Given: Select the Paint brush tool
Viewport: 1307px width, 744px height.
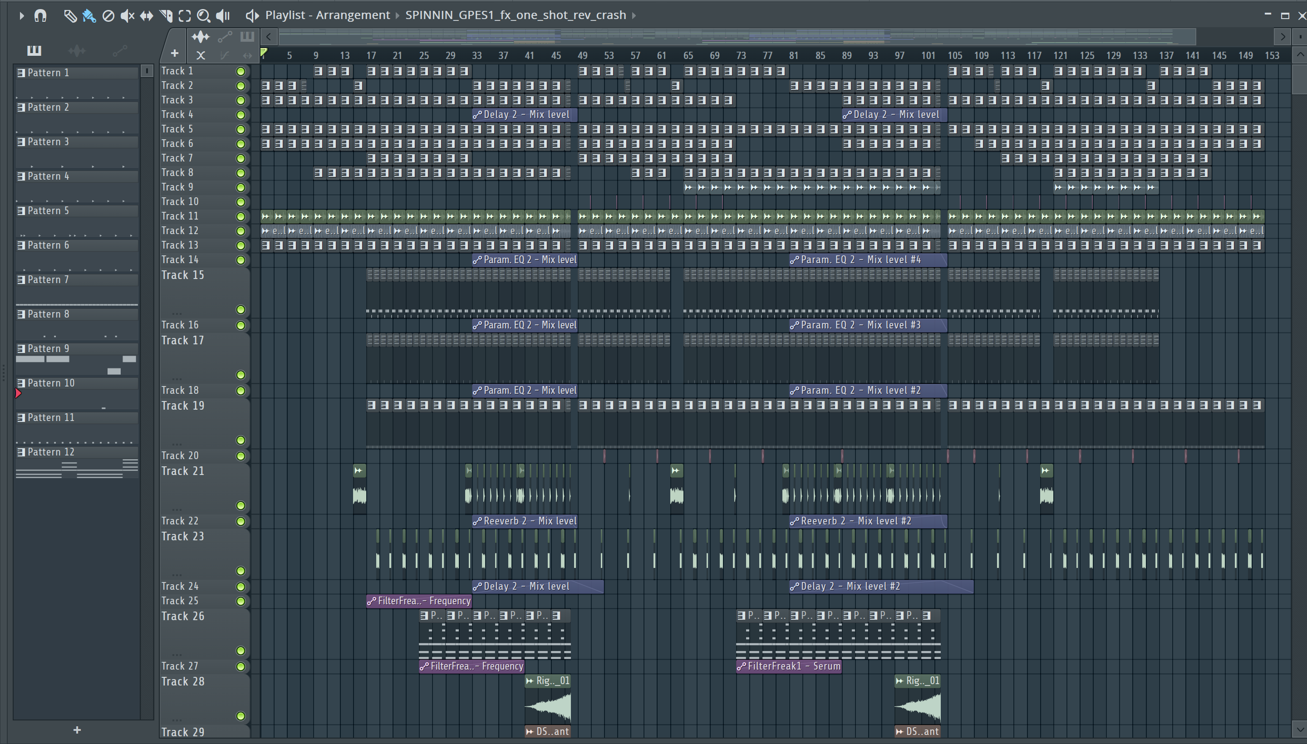Looking at the screenshot, I should pos(89,16).
